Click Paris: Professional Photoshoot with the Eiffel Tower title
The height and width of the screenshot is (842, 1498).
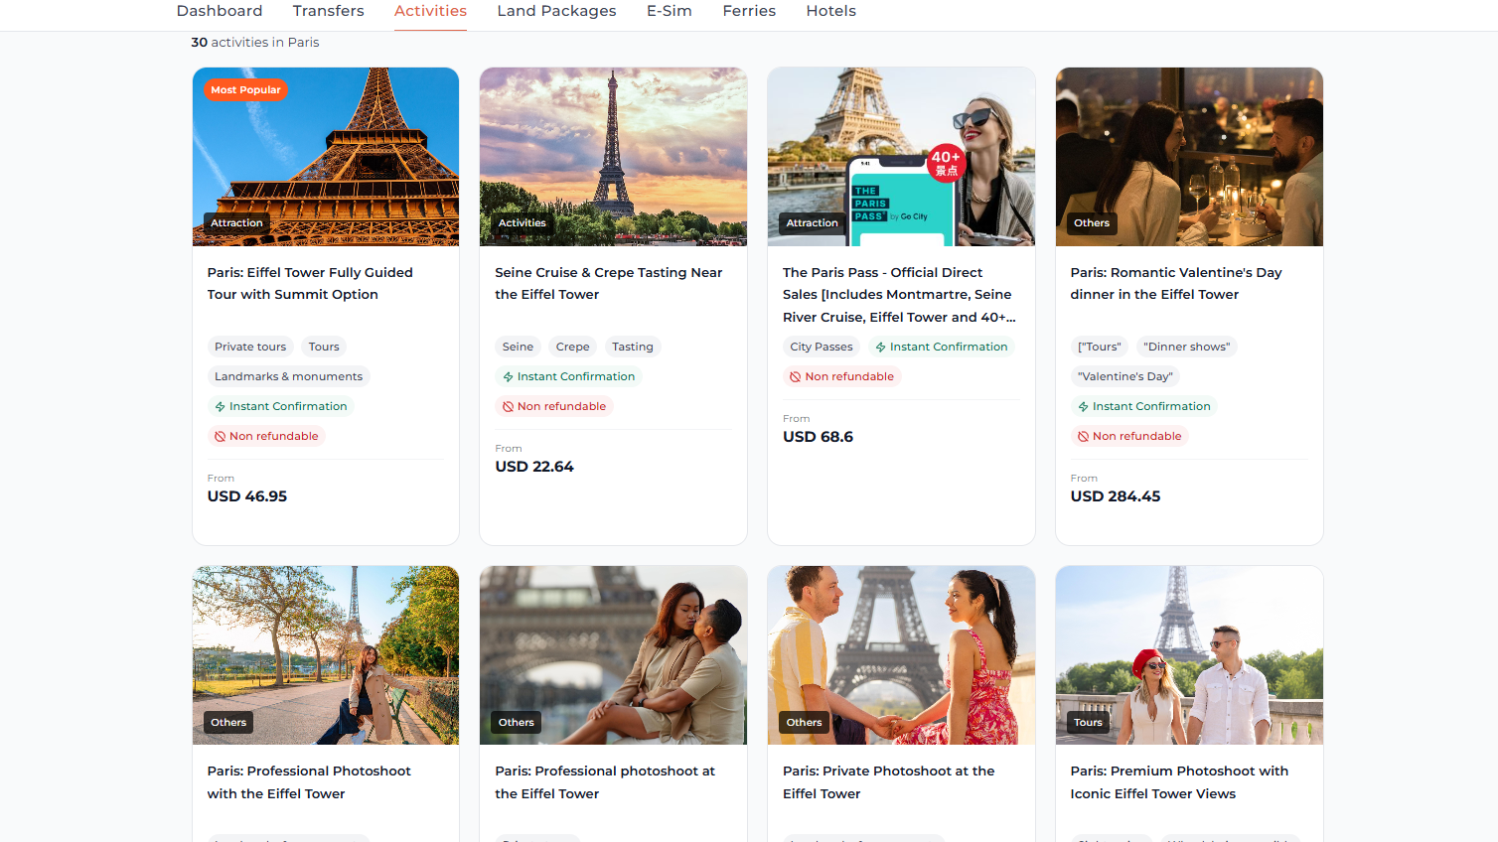[x=309, y=782]
